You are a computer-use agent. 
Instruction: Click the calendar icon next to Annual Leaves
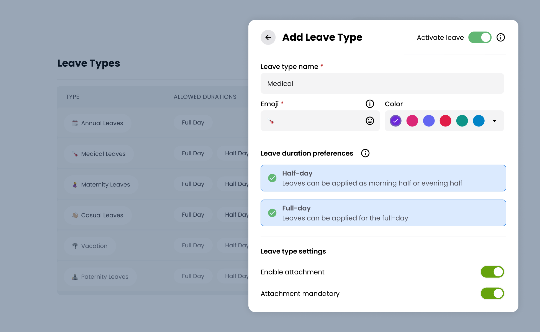click(74, 123)
